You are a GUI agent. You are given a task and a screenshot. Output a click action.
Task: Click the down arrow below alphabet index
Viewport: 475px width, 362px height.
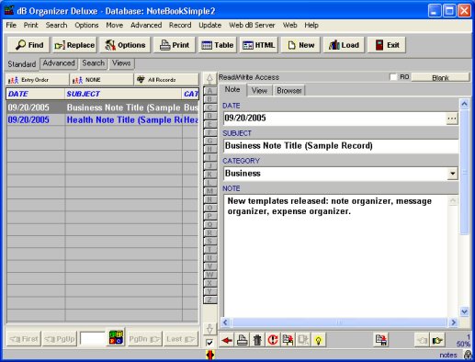[x=209, y=329]
